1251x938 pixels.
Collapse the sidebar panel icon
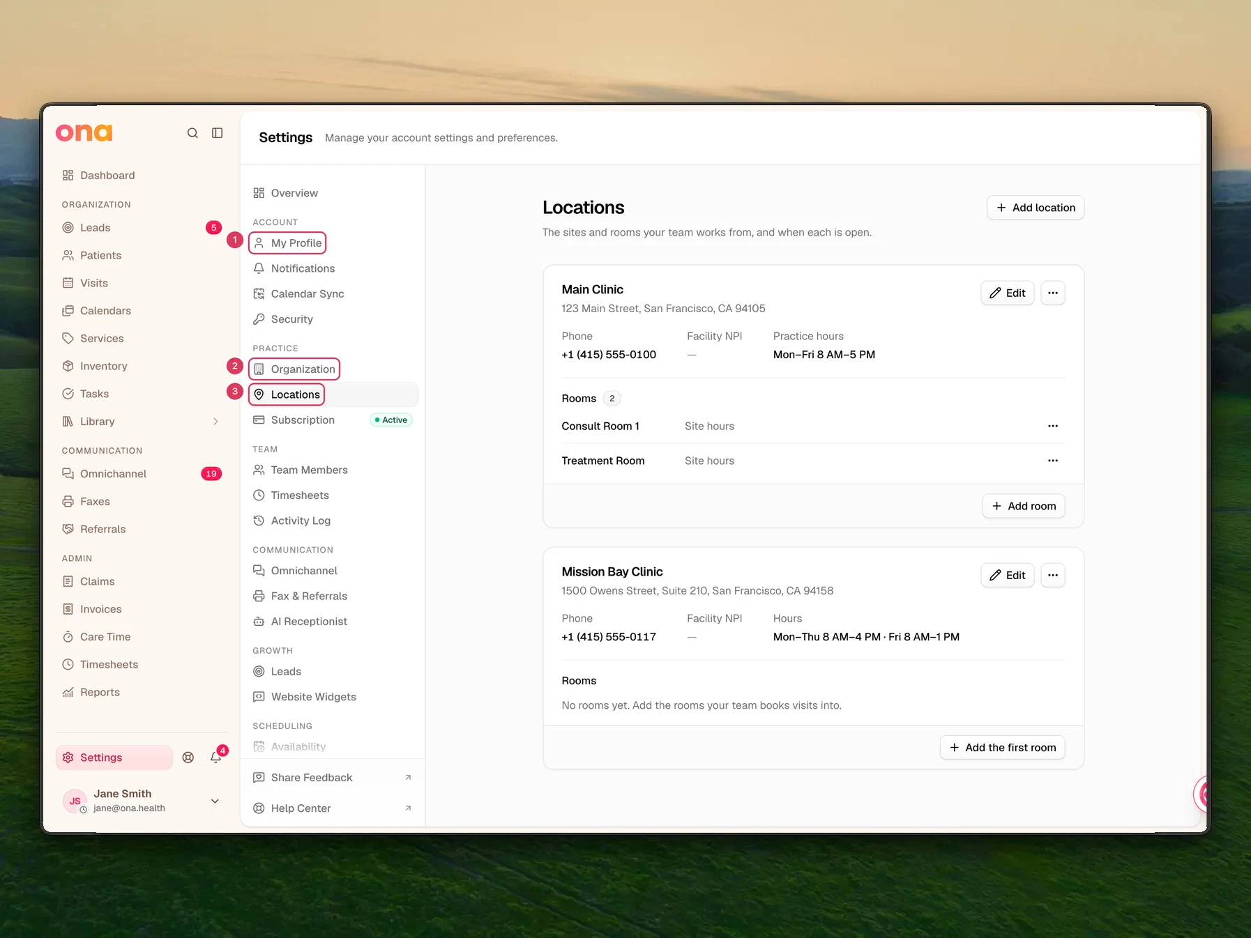point(218,133)
